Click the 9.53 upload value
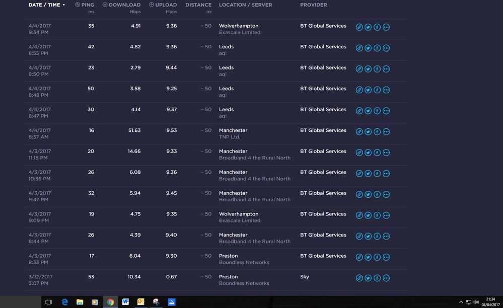The width and height of the screenshot is (503, 308). [x=171, y=130]
